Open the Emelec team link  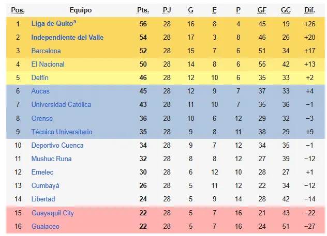(42, 172)
